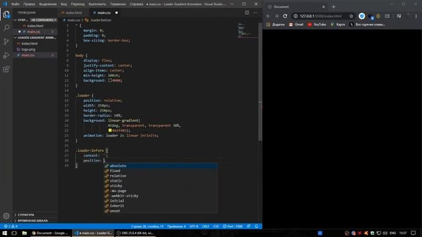Viewport: 422px width, 237px height.
Task: Click the feedback icon in the status bar
Action: click(x=249, y=226)
